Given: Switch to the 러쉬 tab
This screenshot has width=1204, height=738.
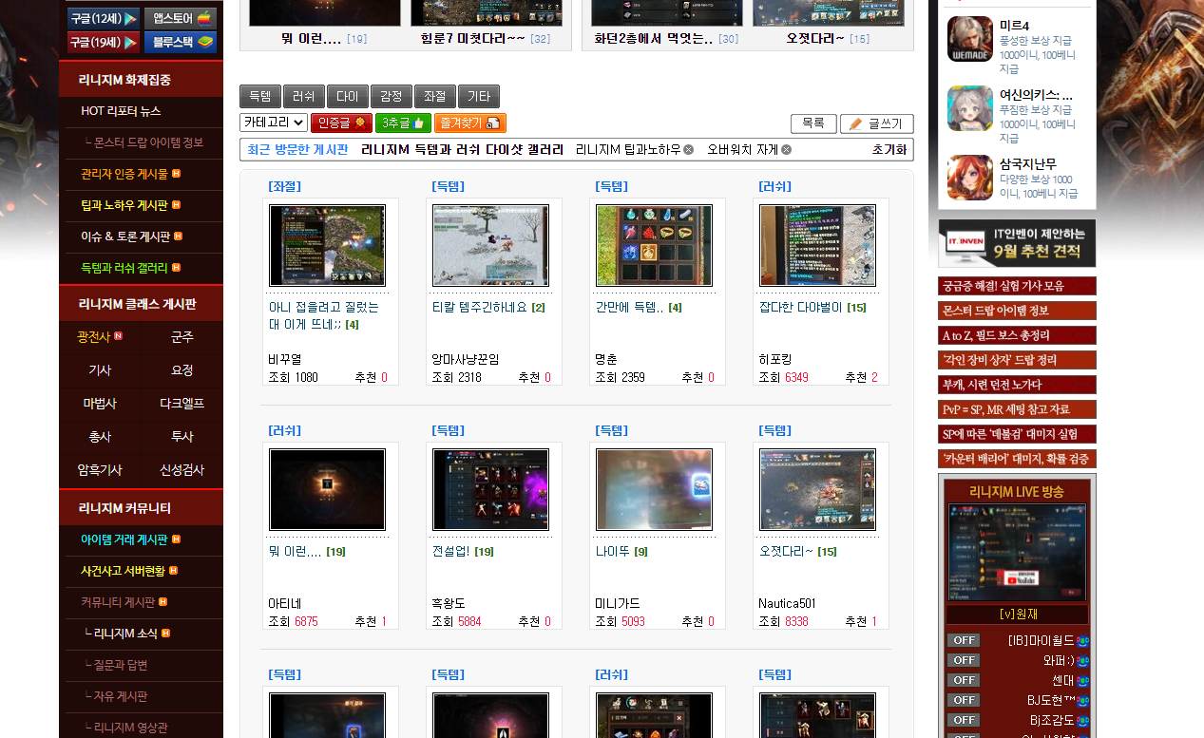Looking at the screenshot, I should click(304, 96).
